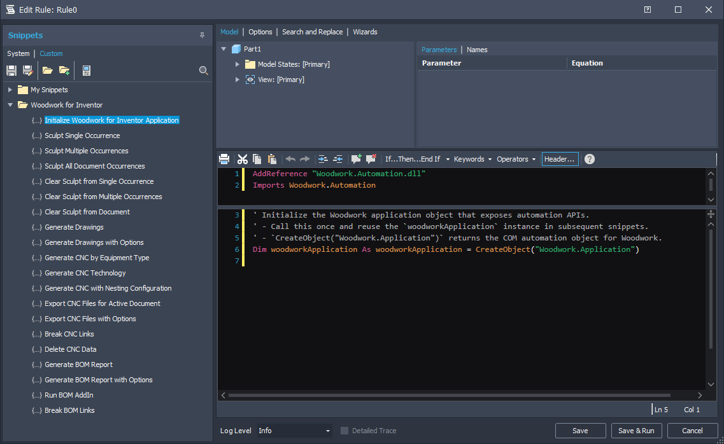Click the code editor vertical scrollbar

coord(711,289)
